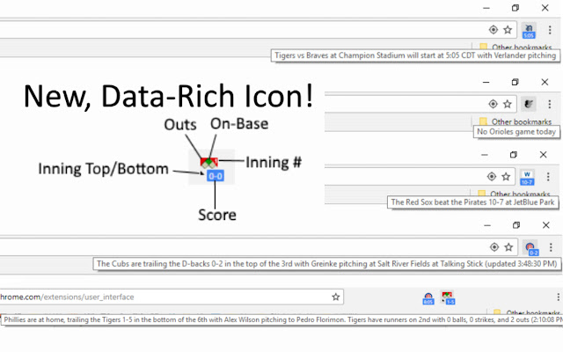Click the "No Orioles game today" tooltip
Screen dimensions: 563x352
click(x=516, y=132)
